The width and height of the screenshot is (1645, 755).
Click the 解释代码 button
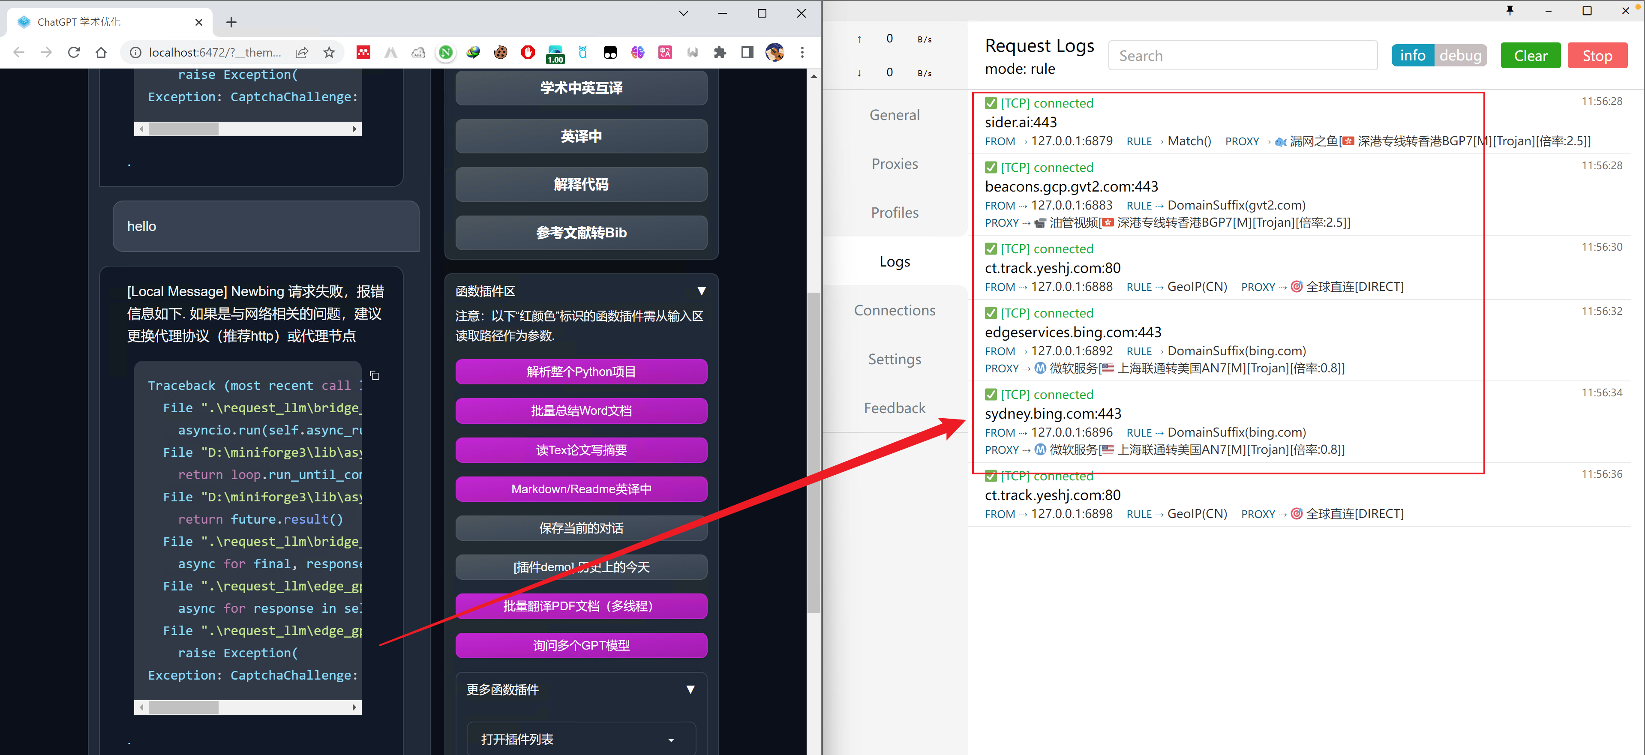click(580, 184)
